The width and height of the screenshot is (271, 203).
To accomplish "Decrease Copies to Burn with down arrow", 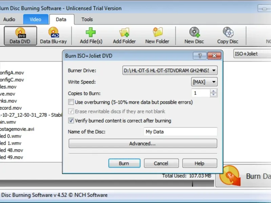I will pos(214,95).
